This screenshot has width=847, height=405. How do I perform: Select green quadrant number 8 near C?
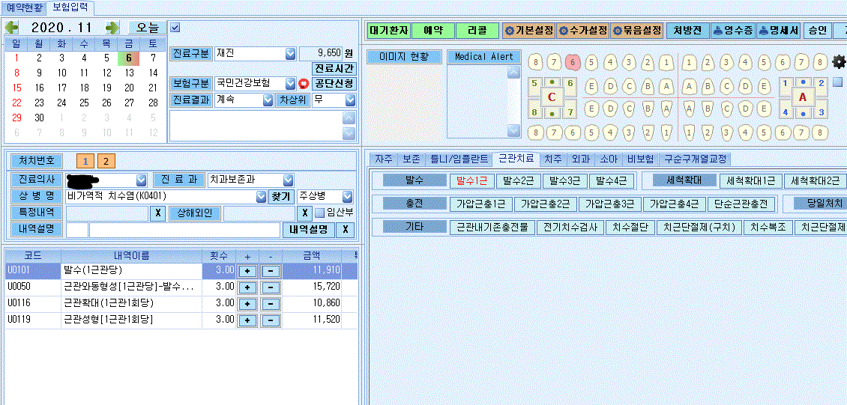click(534, 112)
